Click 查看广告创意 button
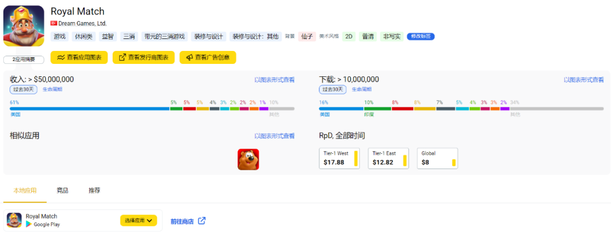 pos(208,57)
